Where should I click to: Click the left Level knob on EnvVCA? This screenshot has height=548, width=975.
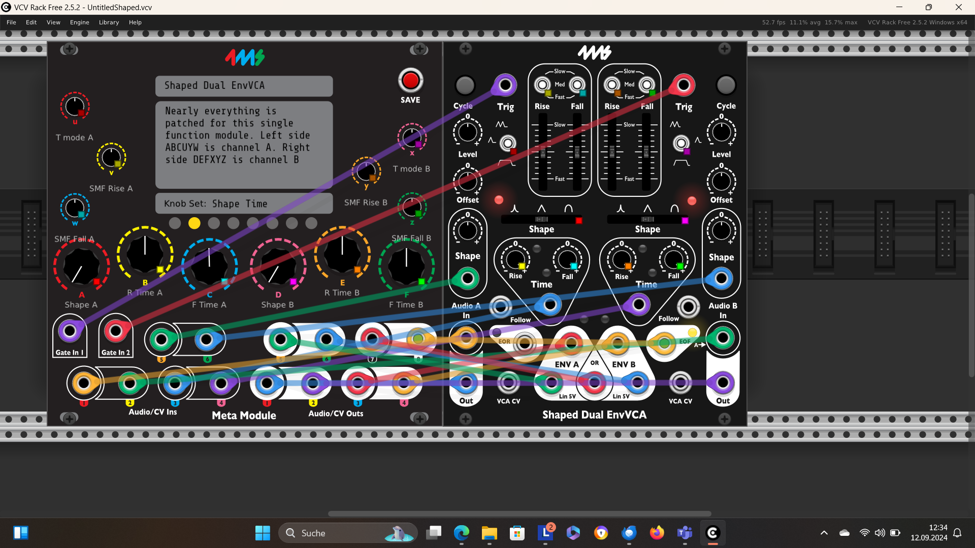(x=467, y=132)
